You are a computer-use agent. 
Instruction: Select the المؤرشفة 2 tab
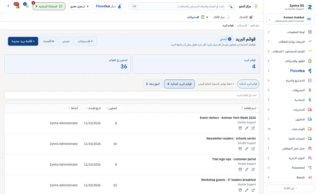[x=153, y=84]
